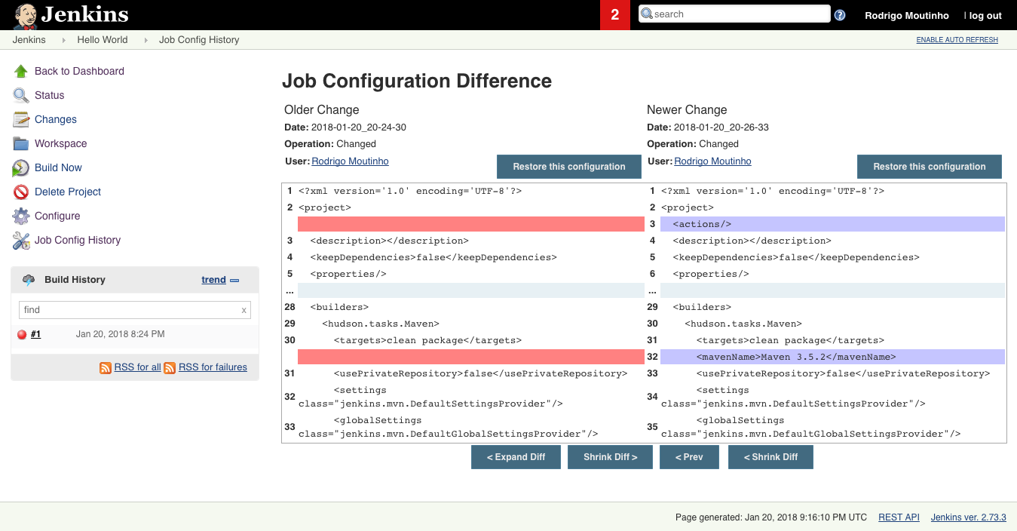Focus the Build History find field
Image resolution: width=1017 pixels, height=531 pixels.
[x=130, y=310]
